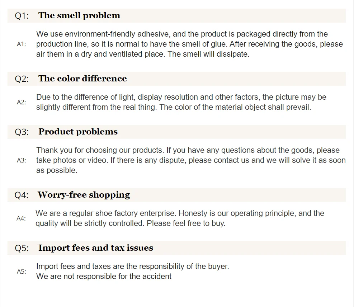This screenshot has height=307, width=354.
Task: Click the A2: answer label
Action: click(x=22, y=102)
